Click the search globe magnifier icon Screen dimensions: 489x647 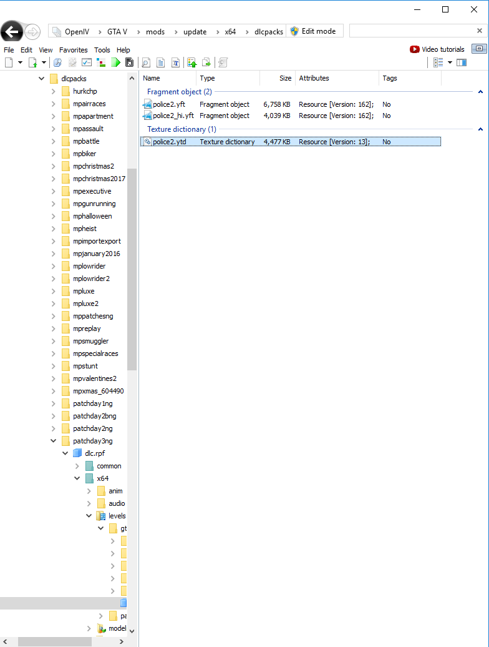pyautogui.click(x=57, y=62)
